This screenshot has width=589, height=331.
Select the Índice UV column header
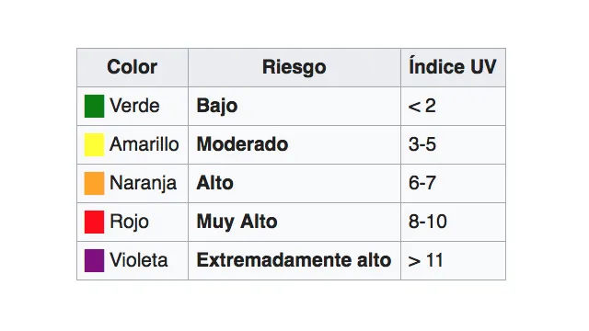(453, 67)
